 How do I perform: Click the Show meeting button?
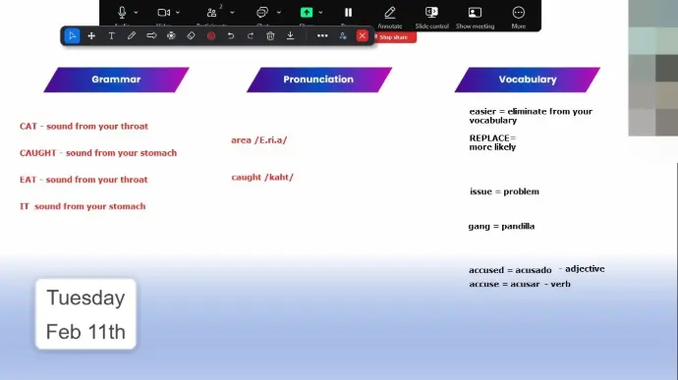(x=475, y=17)
